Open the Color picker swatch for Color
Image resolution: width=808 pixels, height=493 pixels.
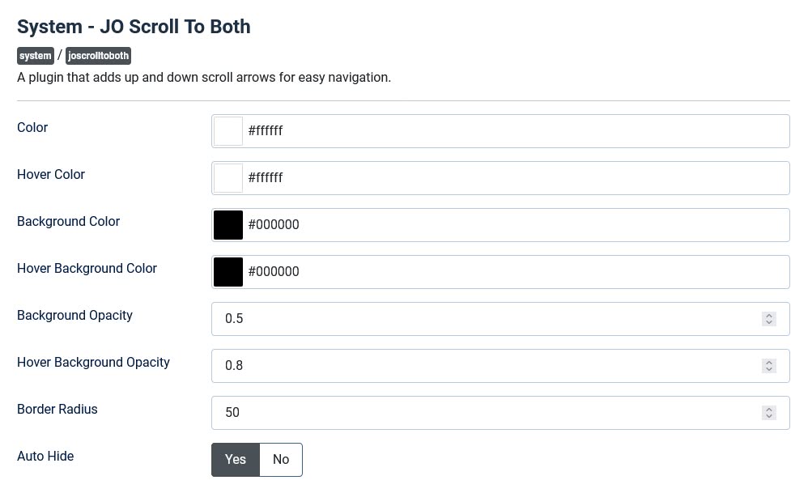pyautogui.click(x=228, y=130)
